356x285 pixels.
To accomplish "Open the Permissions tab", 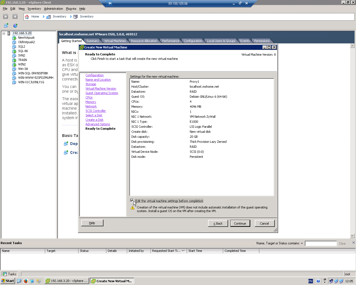I will (x=262, y=41).
